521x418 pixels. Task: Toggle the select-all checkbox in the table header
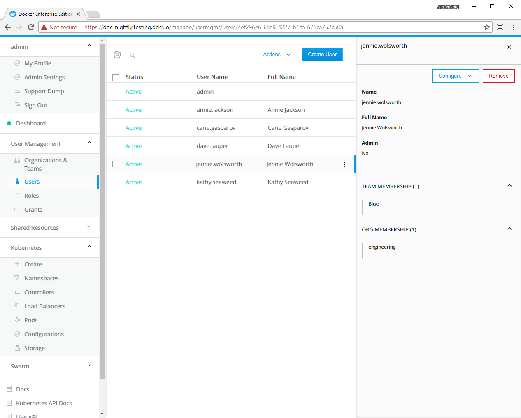tap(116, 77)
